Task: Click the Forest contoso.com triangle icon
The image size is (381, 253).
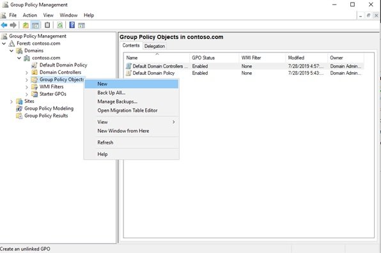Action: pyautogui.click(x=12, y=43)
